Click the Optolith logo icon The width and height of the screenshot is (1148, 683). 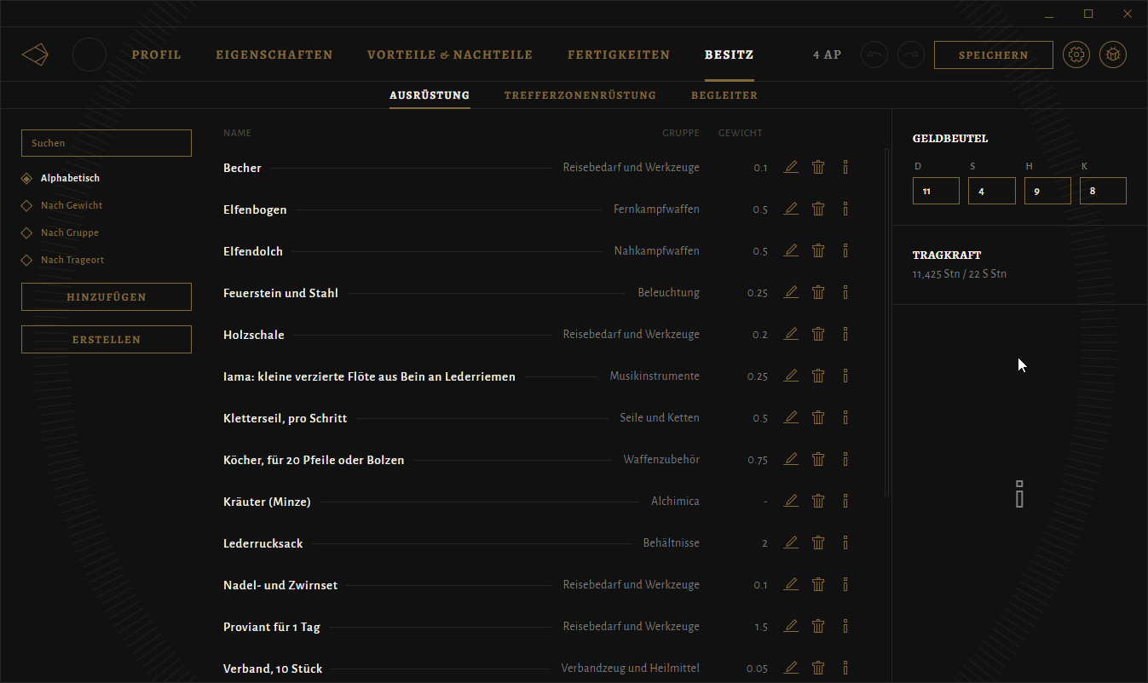(x=35, y=55)
